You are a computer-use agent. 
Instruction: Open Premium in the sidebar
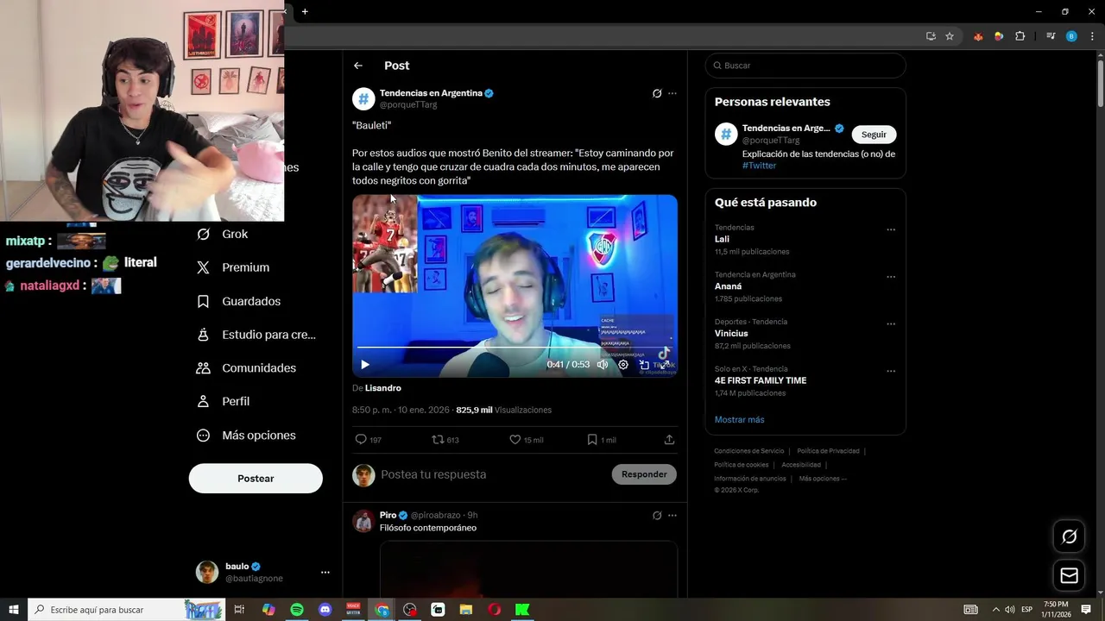point(233,267)
